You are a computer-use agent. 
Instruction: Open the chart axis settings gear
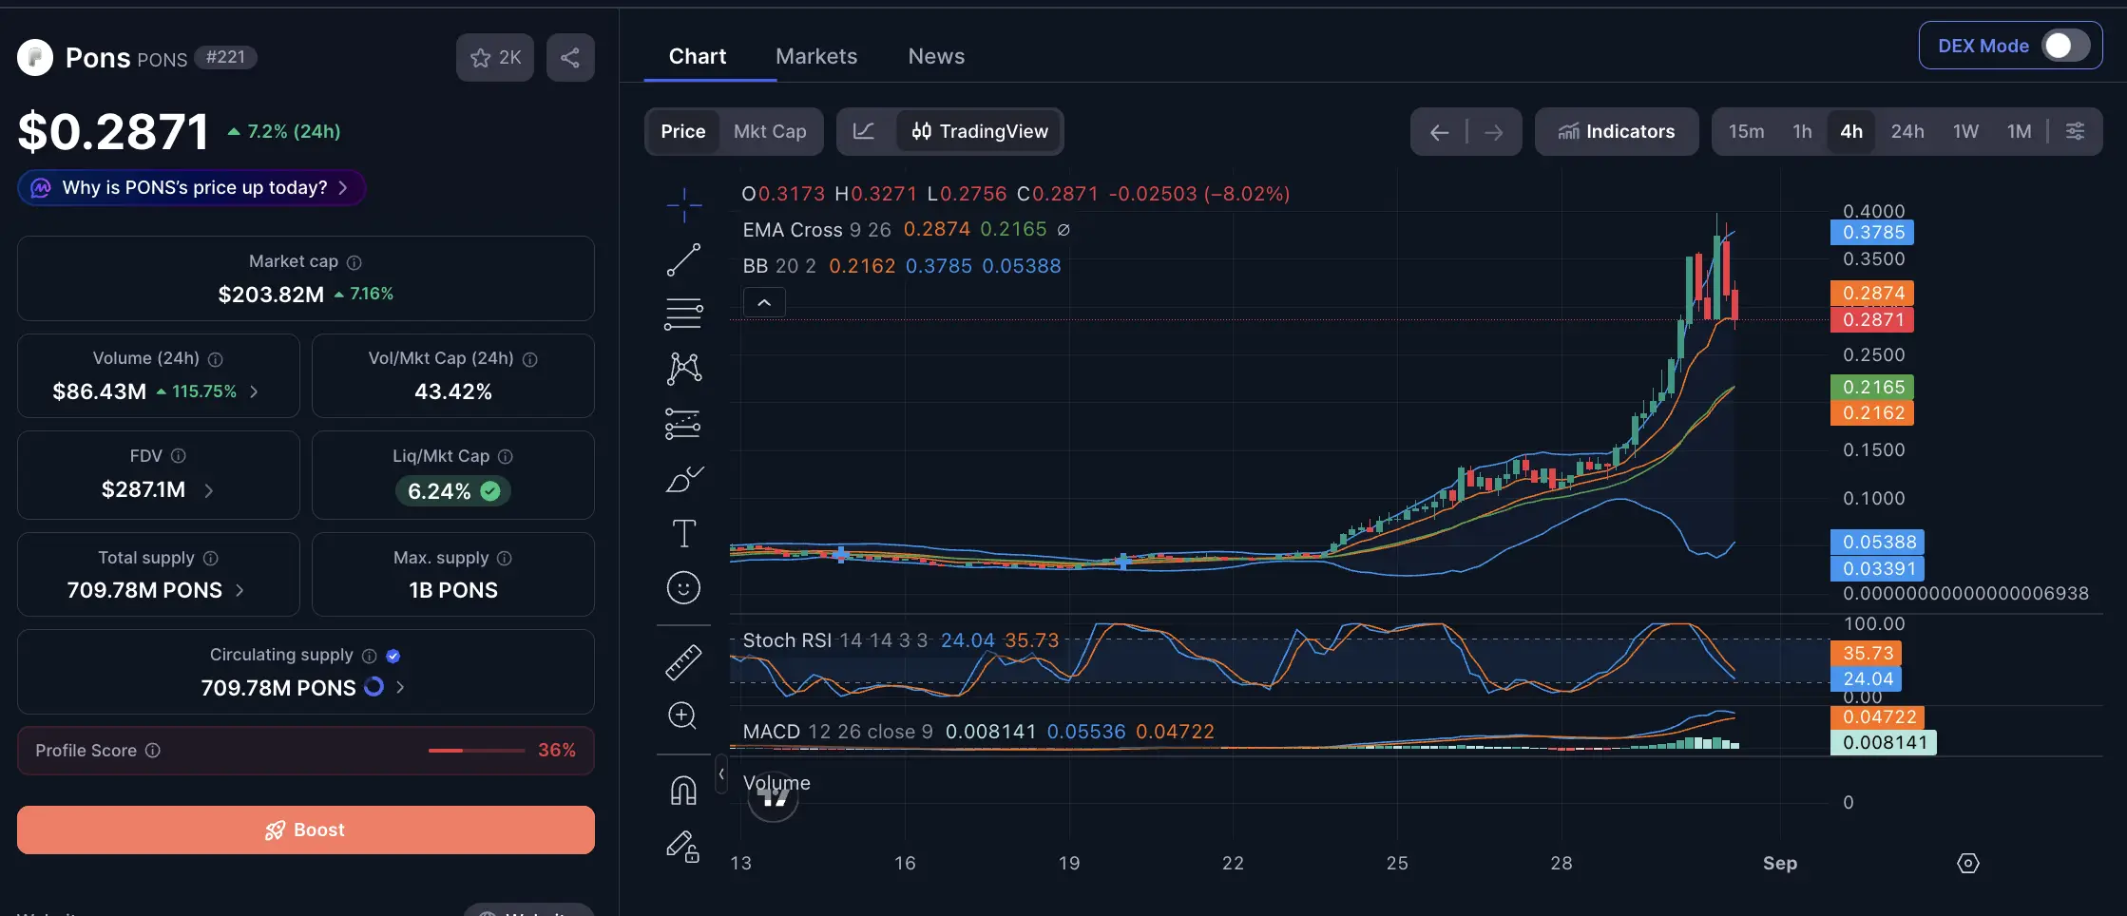(1968, 863)
